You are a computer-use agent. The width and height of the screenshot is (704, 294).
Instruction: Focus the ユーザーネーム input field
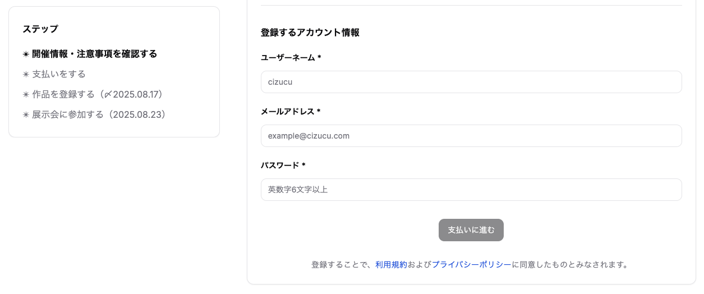pos(471,82)
